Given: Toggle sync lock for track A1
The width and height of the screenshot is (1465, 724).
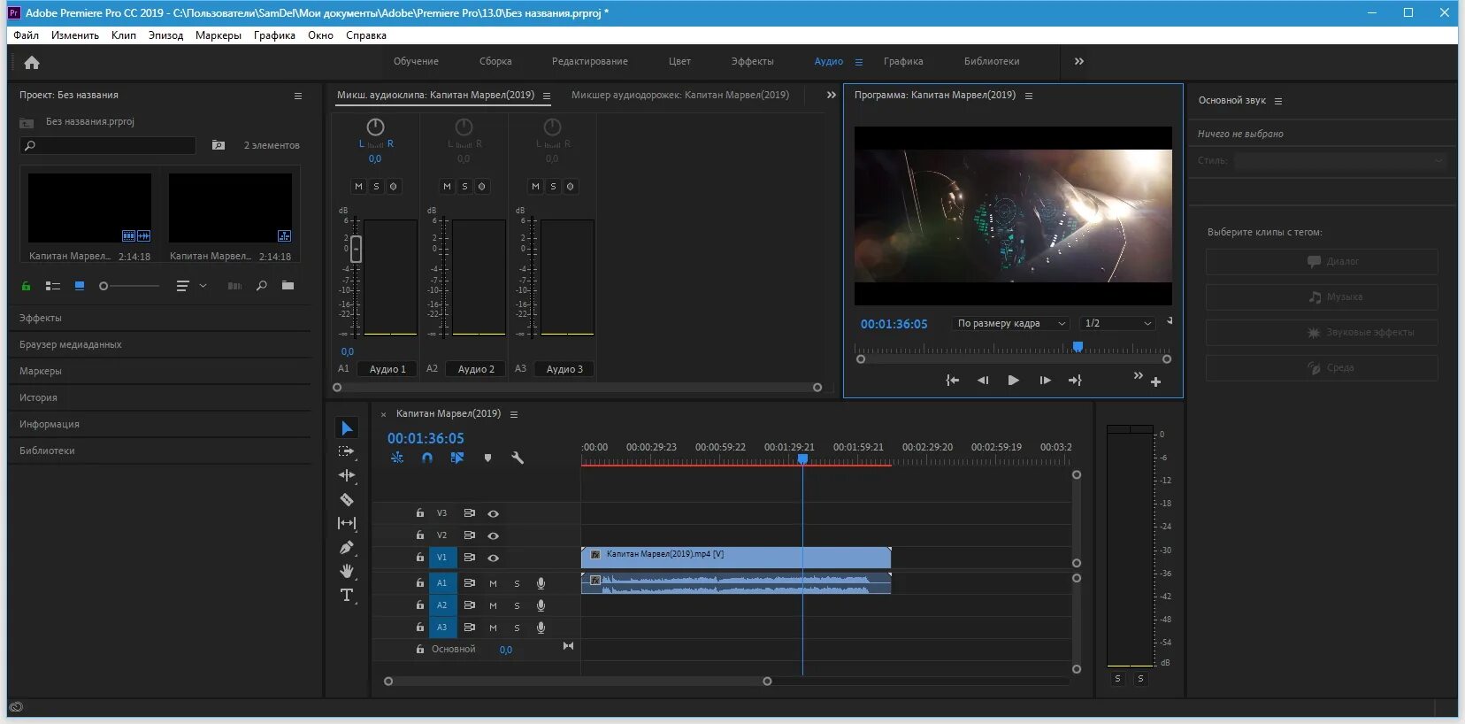Looking at the screenshot, I should 470,583.
